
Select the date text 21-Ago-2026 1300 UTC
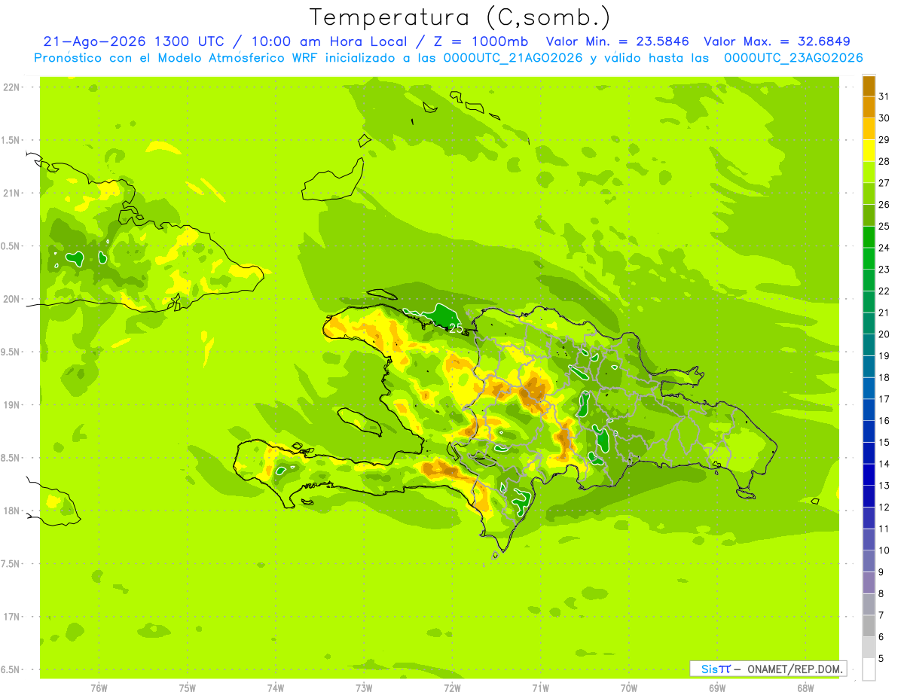click(x=134, y=41)
